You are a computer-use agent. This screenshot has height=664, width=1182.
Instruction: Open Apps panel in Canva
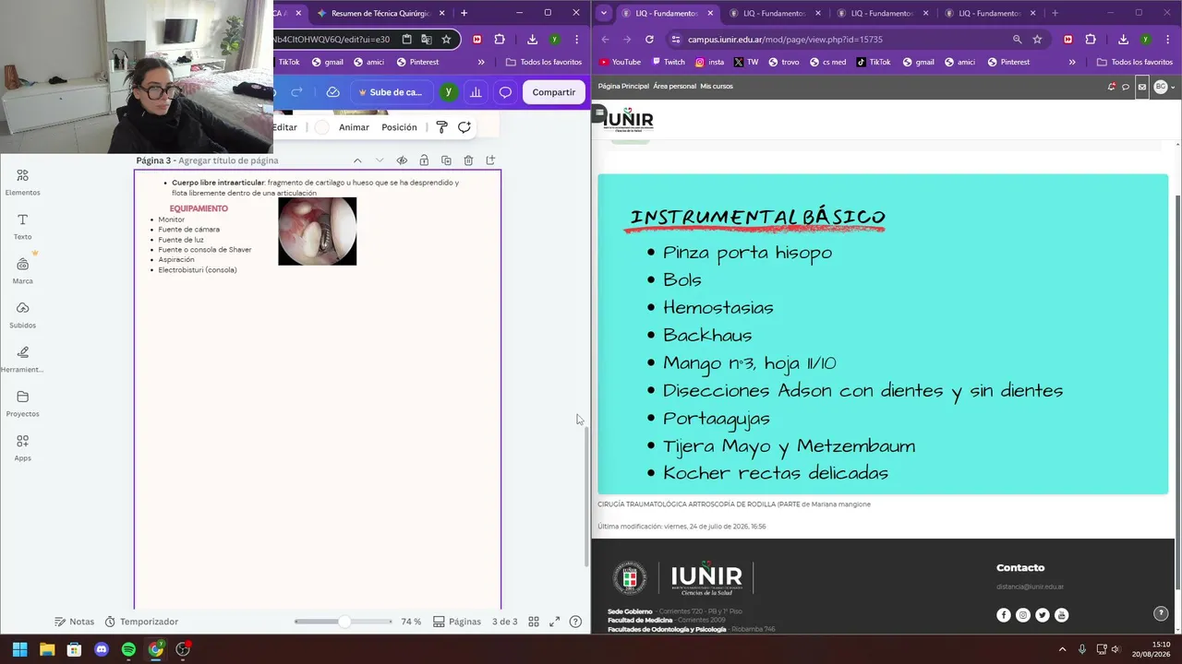[22, 448]
